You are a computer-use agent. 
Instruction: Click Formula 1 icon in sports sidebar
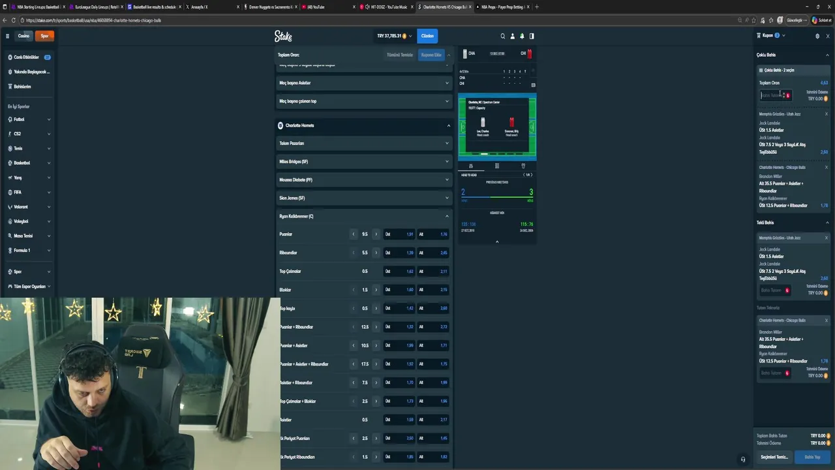[x=10, y=250]
